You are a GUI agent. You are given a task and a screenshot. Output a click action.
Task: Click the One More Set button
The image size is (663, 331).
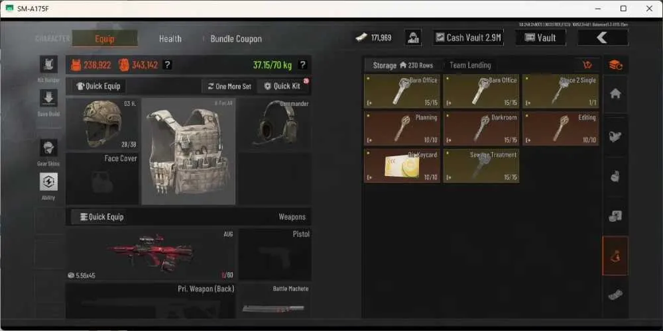(229, 86)
